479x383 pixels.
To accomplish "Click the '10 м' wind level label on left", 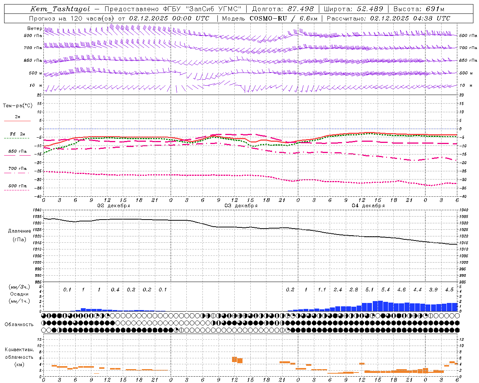I will (x=36, y=85).
